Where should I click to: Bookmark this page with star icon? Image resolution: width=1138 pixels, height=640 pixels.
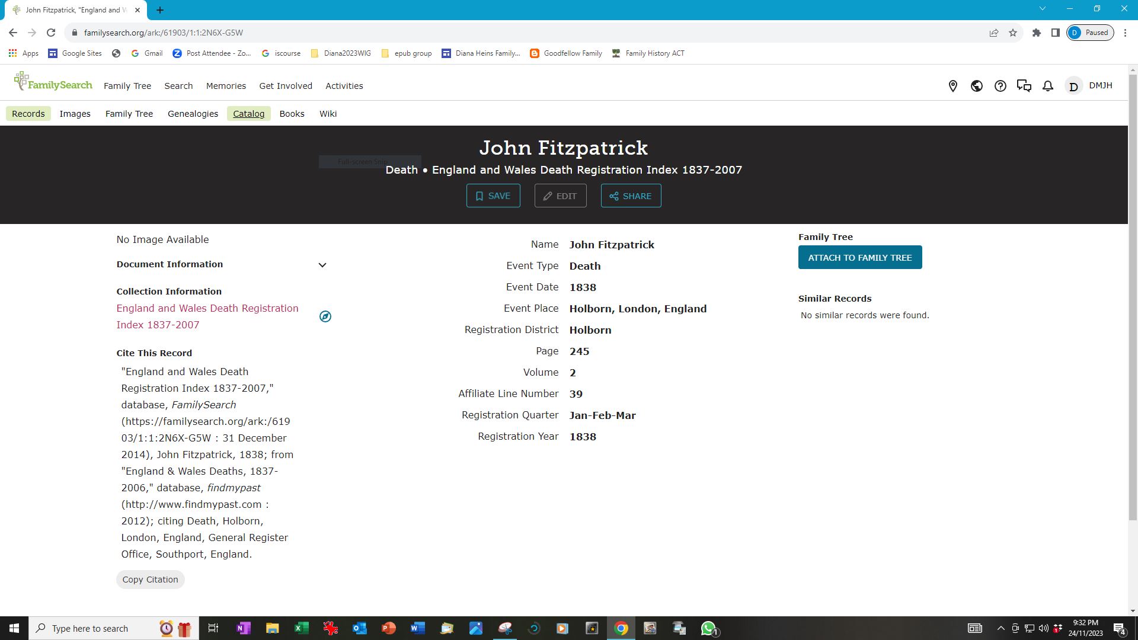tap(1013, 33)
